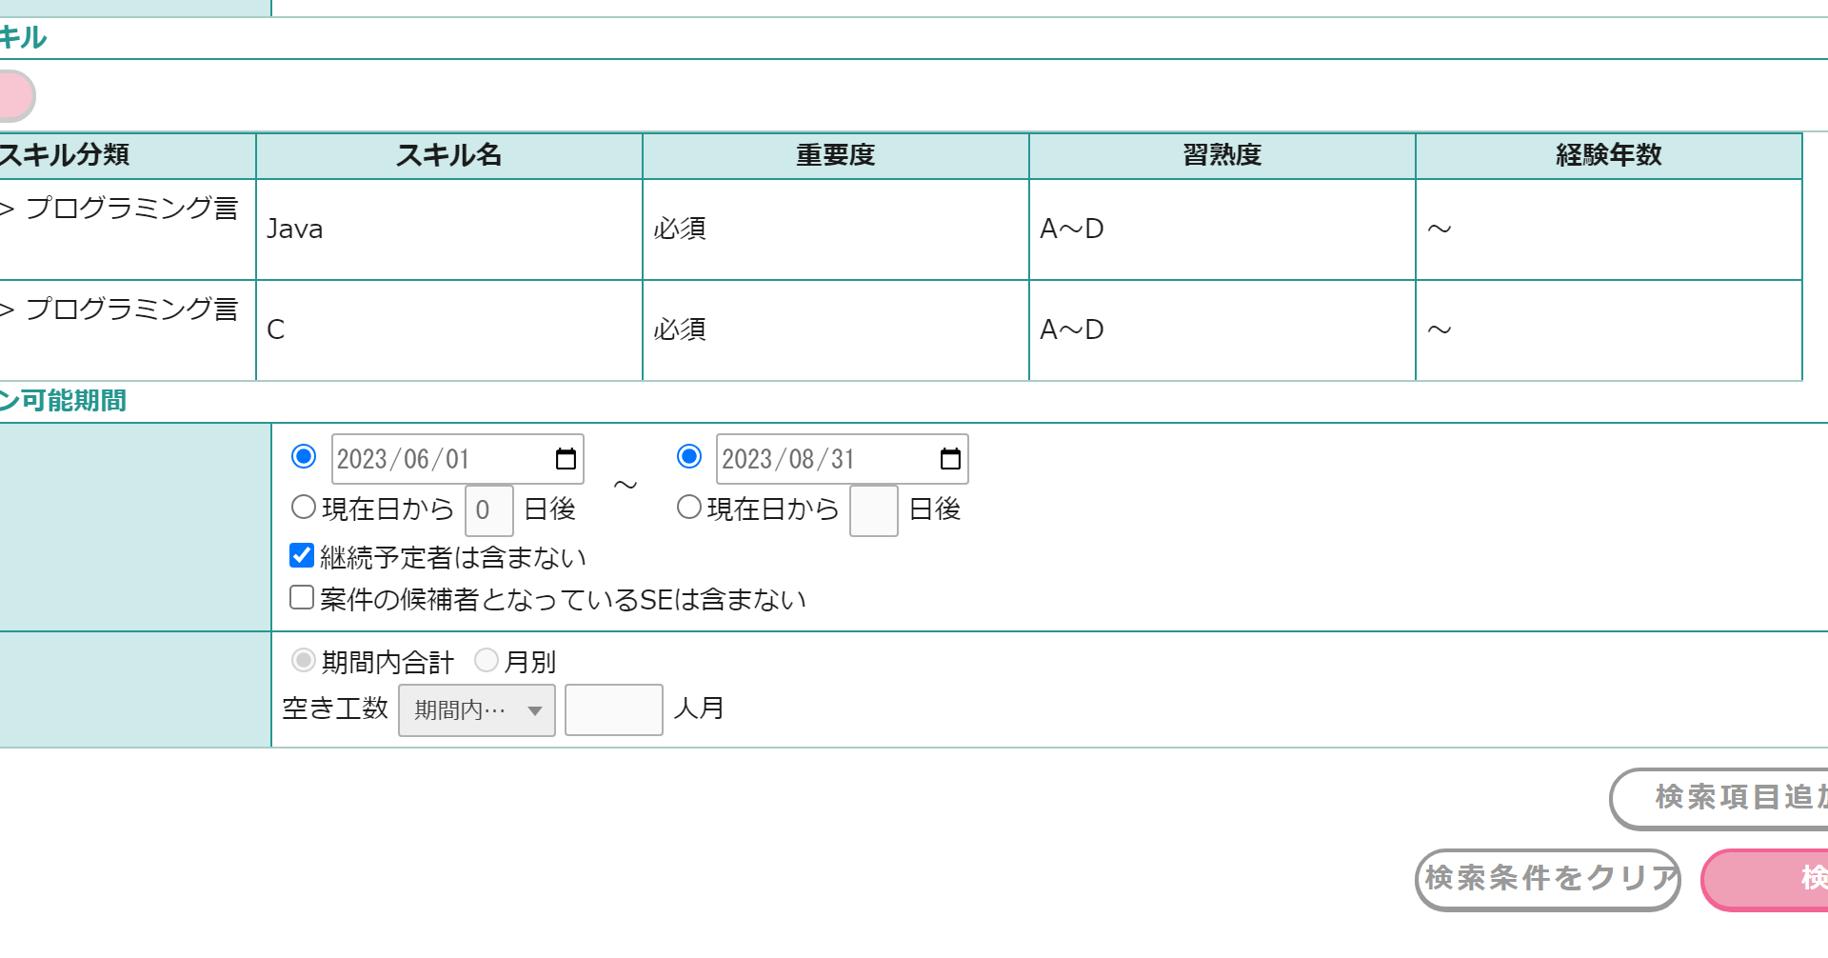Click the 'スキル名' column header
This screenshot has height=958, width=1828.
click(449, 155)
